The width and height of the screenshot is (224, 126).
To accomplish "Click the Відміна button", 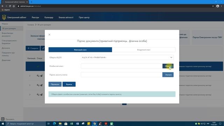I will [x=69, y=84].
